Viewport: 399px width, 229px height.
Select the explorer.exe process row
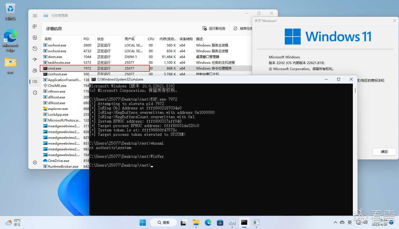click(66, 109)
